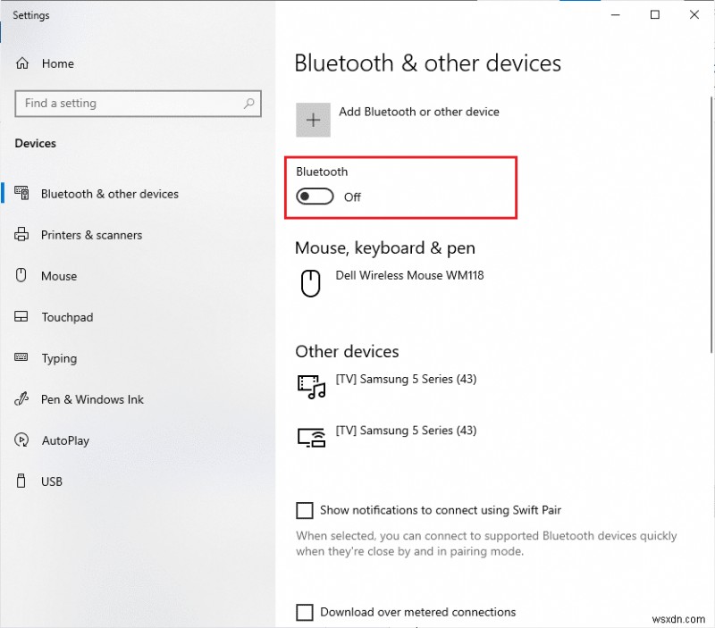Turn on the Bluetooth toggle
The width and height of the screenshot is (715, 628).
(x=314, y=196)
